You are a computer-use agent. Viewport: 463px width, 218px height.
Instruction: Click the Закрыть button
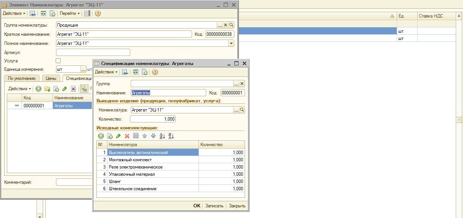237,206
